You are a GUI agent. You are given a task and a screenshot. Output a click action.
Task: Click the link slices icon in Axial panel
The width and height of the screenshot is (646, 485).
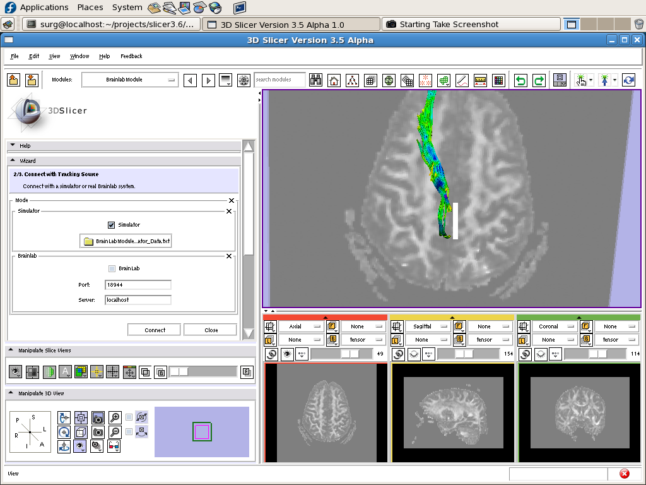[x=271, y=355]
